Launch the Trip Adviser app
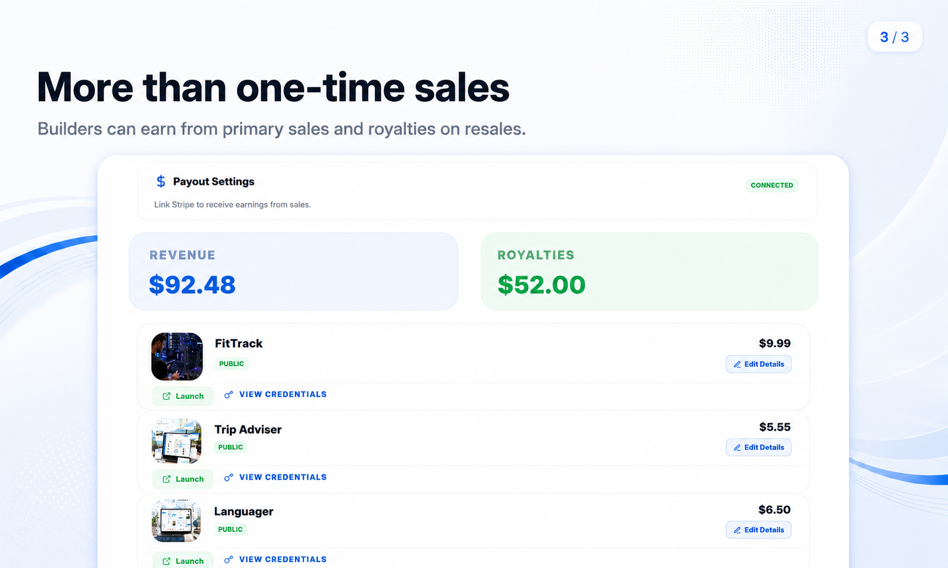 click(x=183, y=479)
